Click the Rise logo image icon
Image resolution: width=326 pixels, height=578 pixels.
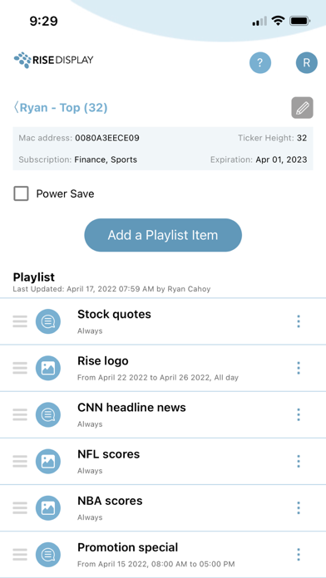click(x=48, y=368)
